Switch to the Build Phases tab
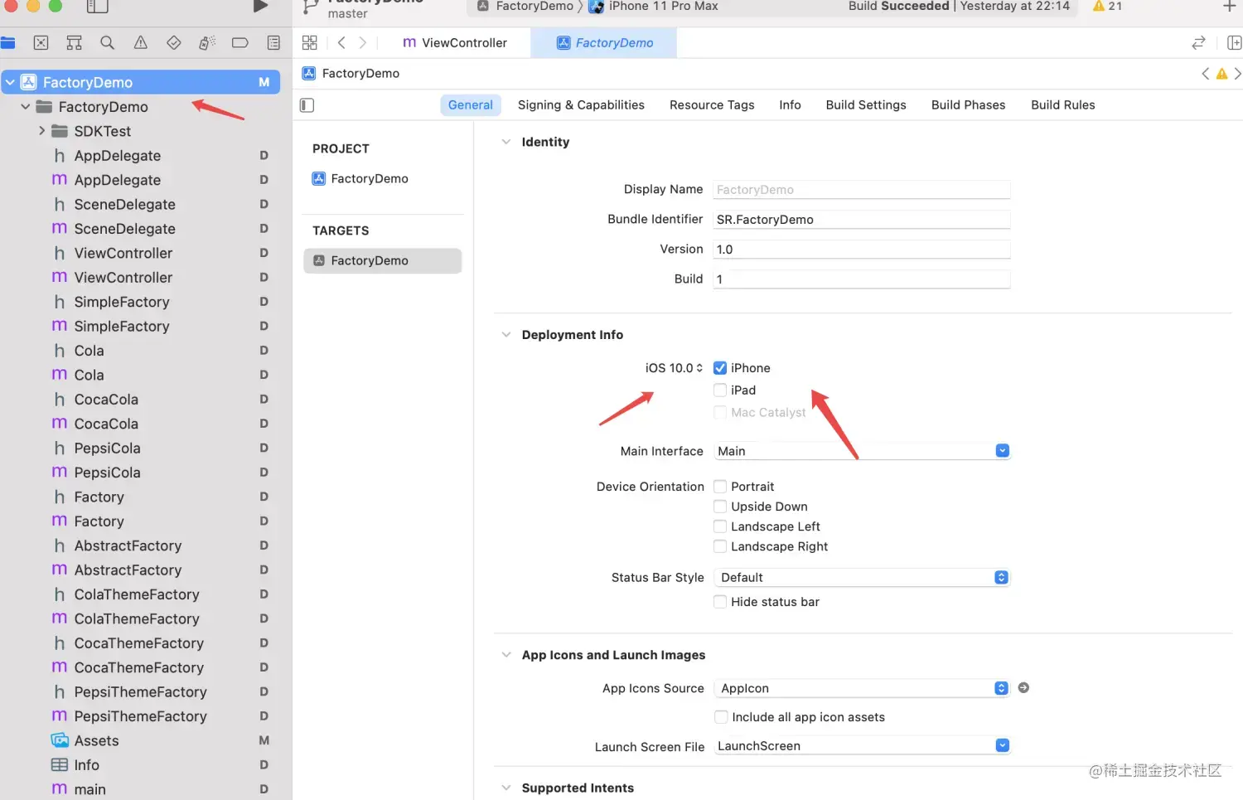The height and width of the screenshot is (800, 1243). tap(968, 105)
